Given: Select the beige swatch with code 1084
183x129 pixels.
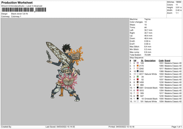Looking at the screenshot, I should pos(138,85).
